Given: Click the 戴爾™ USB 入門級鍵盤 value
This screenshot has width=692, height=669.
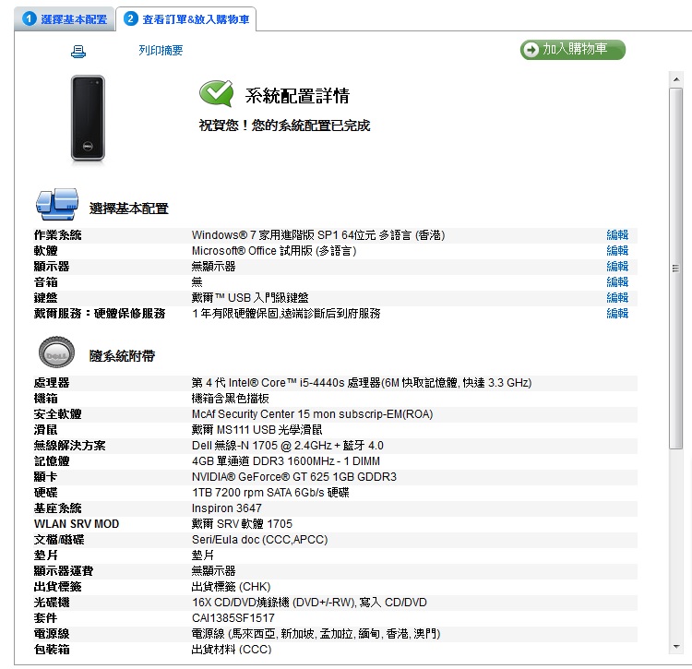Looking at the screenshot, I should click(250, 298).
